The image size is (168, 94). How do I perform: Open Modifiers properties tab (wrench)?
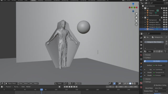tap(141, 67)
